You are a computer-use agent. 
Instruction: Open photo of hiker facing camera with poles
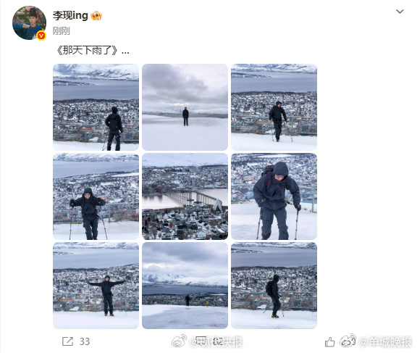pos(96,196)
